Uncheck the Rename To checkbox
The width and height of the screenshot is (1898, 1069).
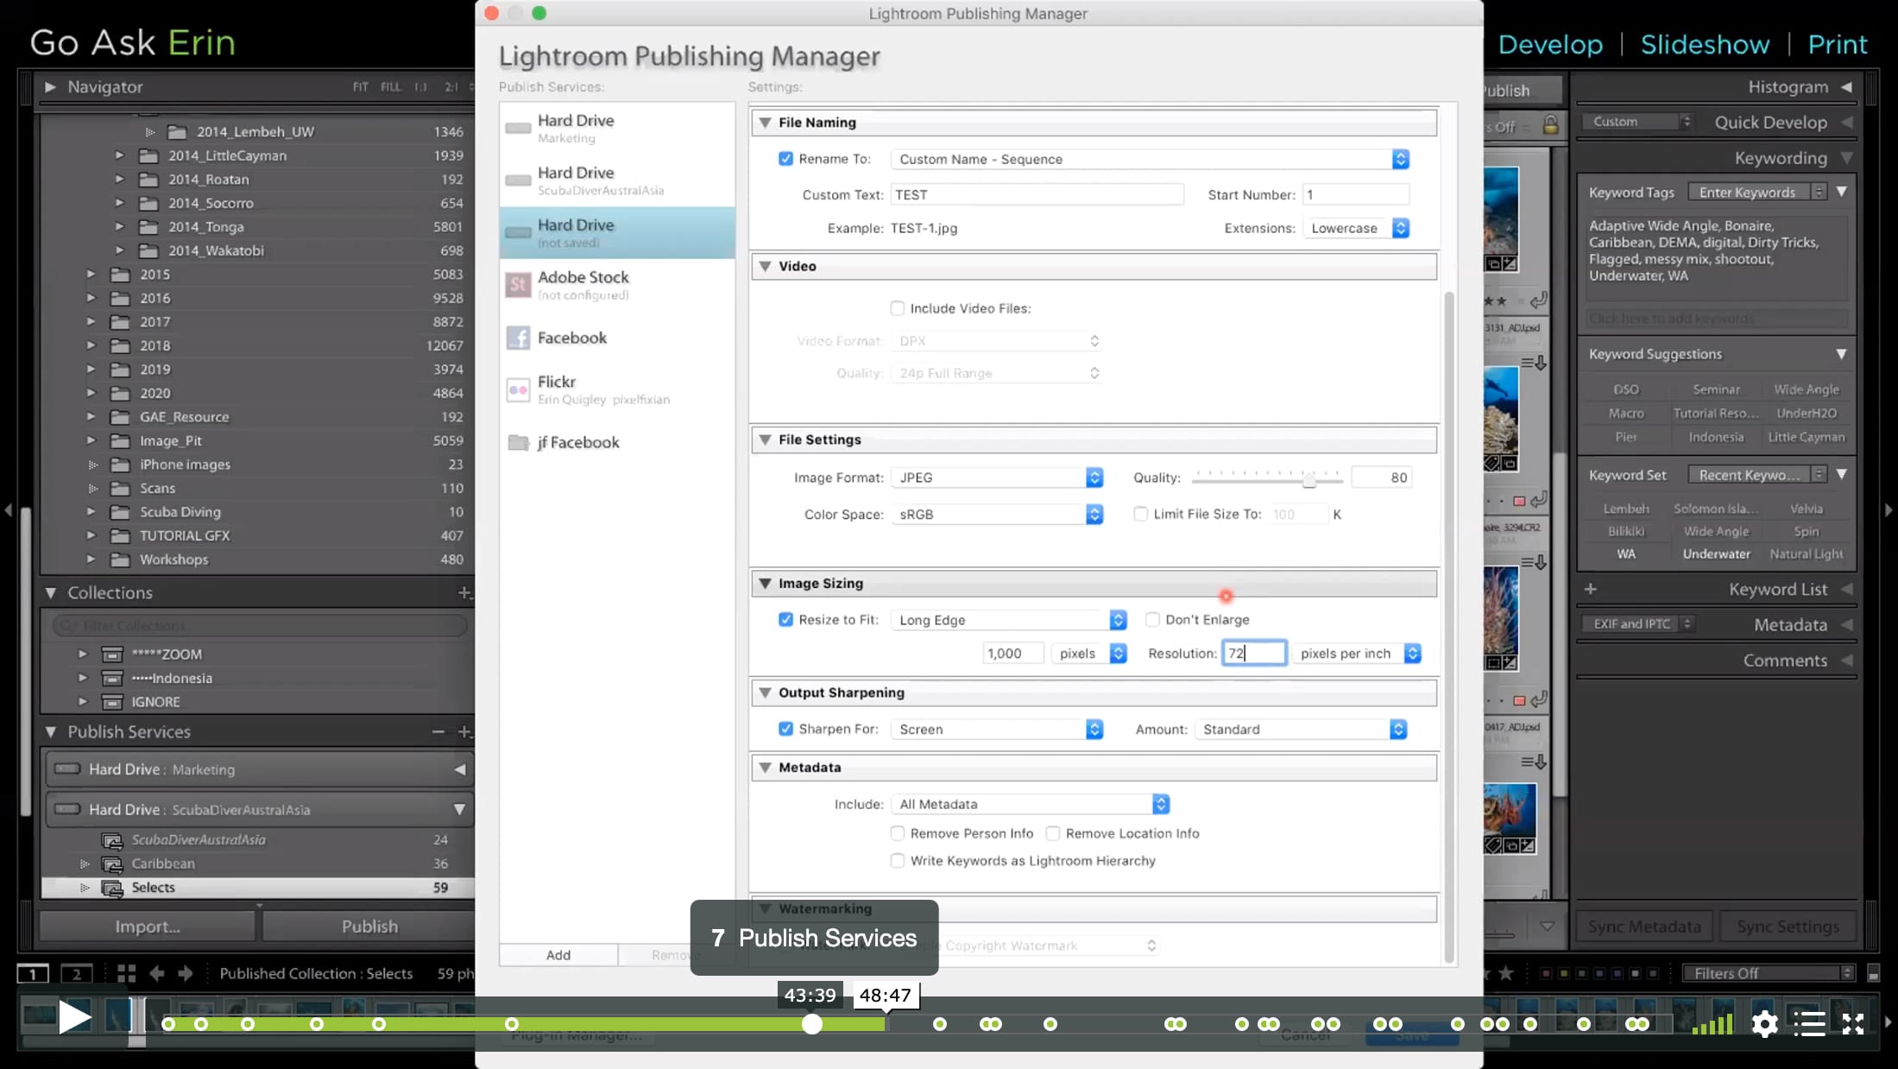tap(785, 159)
